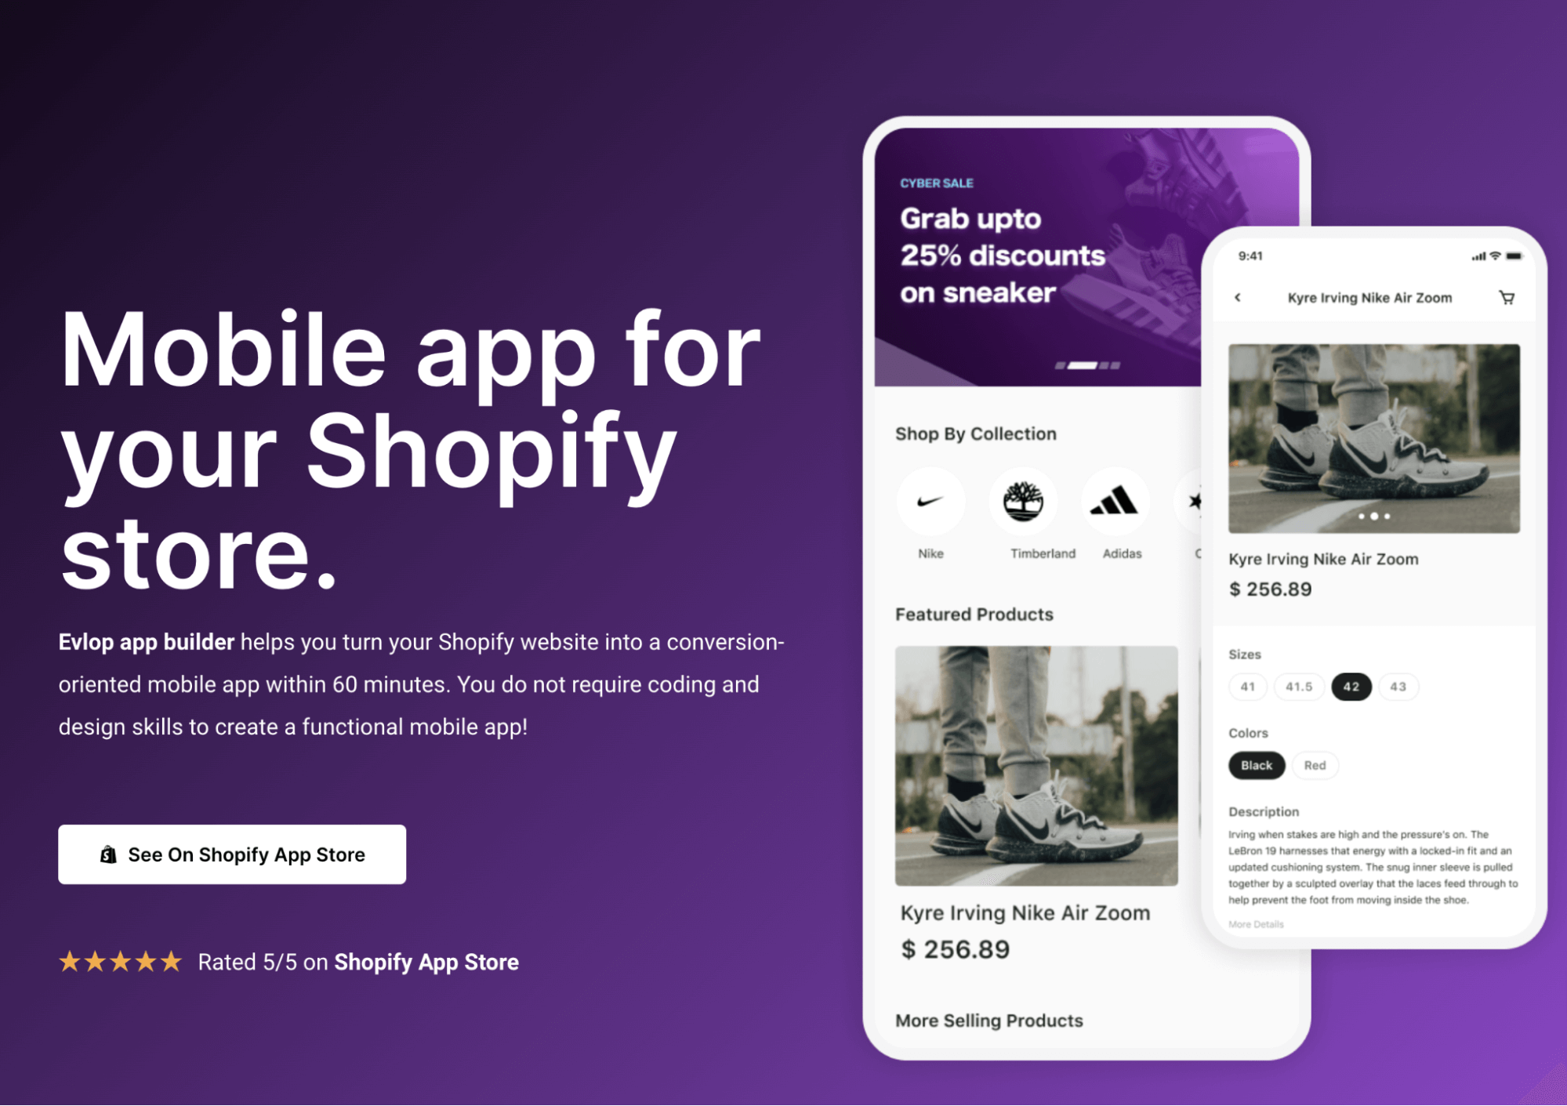Click the shopping cart icon

click(1511, 297)
